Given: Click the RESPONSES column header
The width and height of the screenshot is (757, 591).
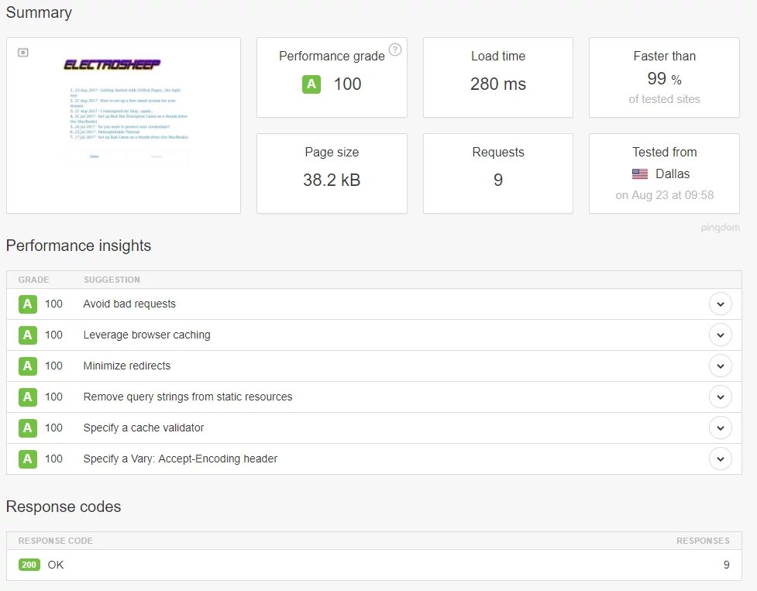Looking at the screenshot, I should (703, 541).
